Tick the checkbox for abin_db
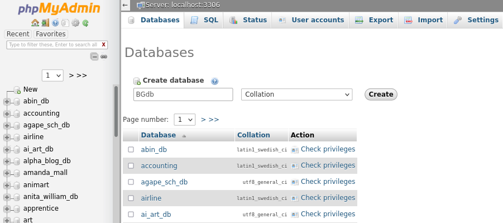Image resolution: width=503 pixels, height=223 pixels. click(x=131, y=149)
